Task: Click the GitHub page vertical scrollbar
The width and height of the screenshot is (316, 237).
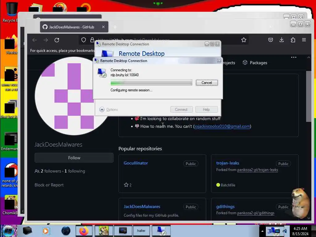Action: pos(308,96)
